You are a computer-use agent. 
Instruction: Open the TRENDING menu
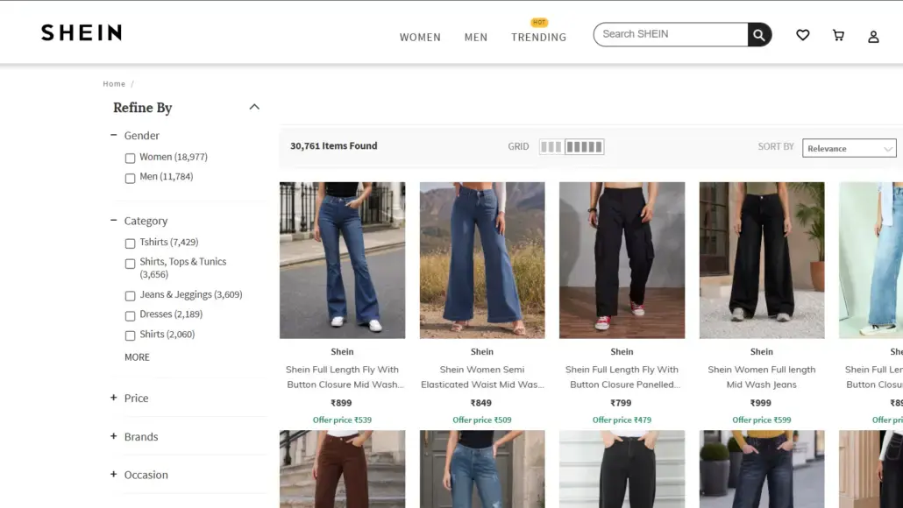coord(538,38)
